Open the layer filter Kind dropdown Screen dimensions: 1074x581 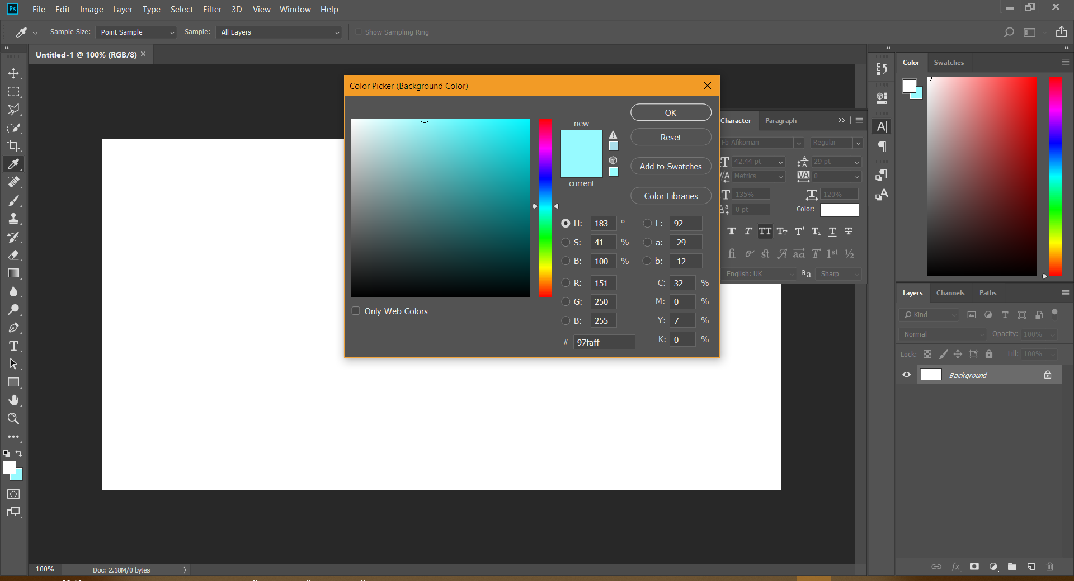(929, 315)
